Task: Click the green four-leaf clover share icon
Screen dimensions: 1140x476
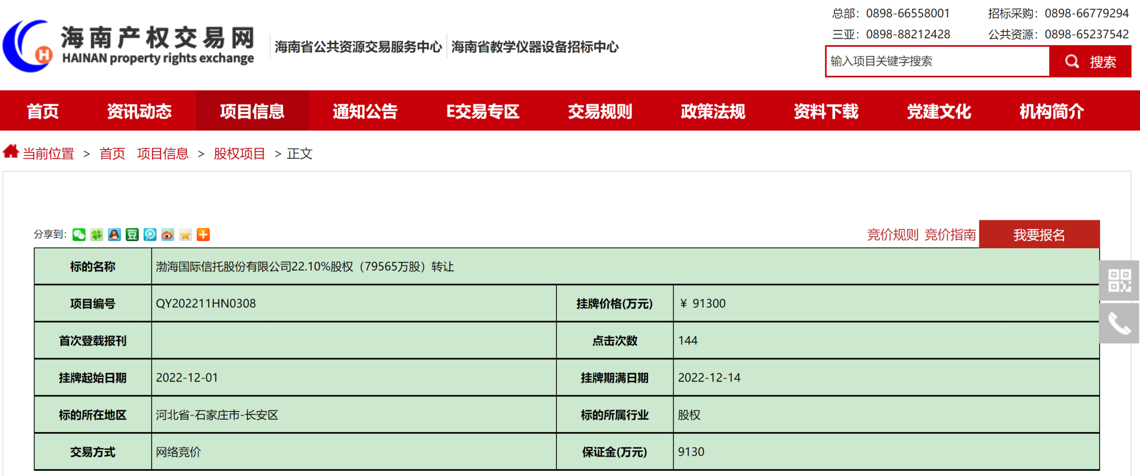Action: point(97,235)
